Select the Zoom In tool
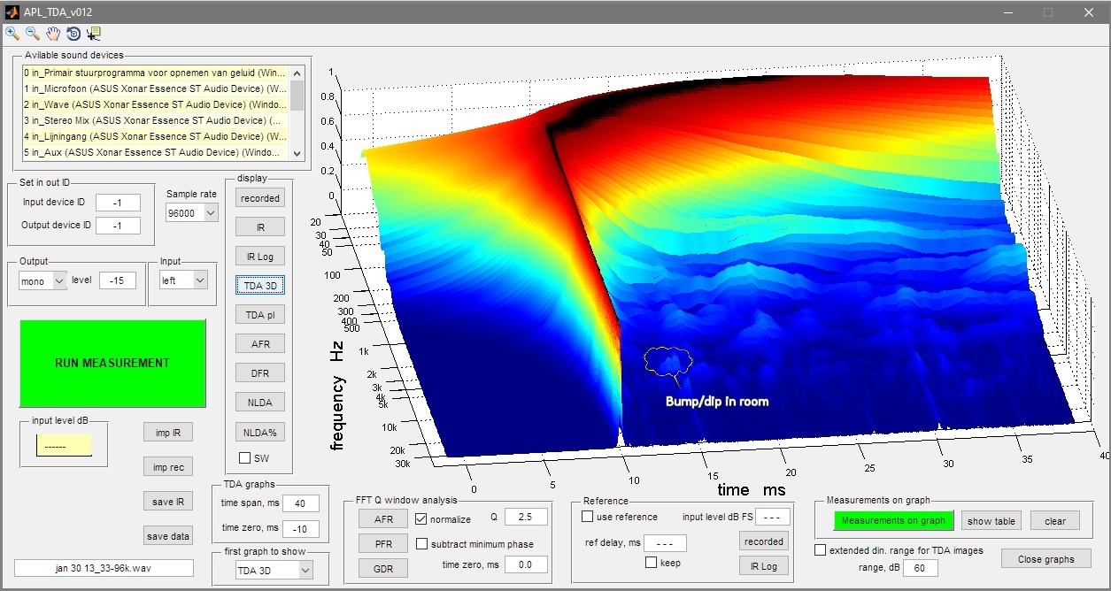This screenshot has width=1111, height=591. [12, 34]
